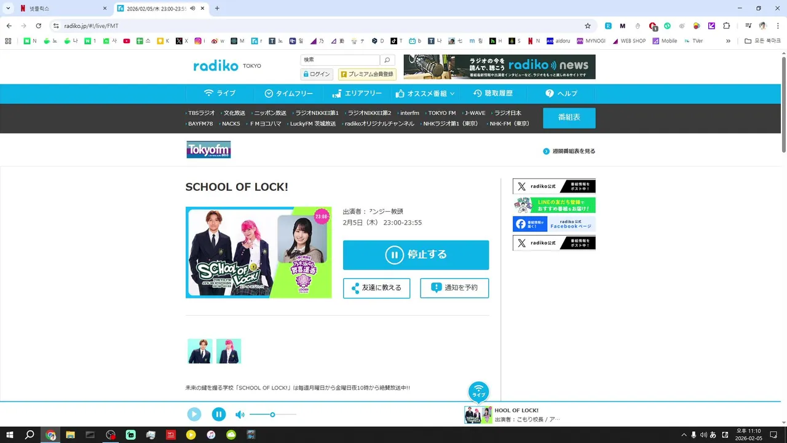Bookmark this page with the star icon
The height and width of the screenshot is (443, 787).
(x=588, y=26)
